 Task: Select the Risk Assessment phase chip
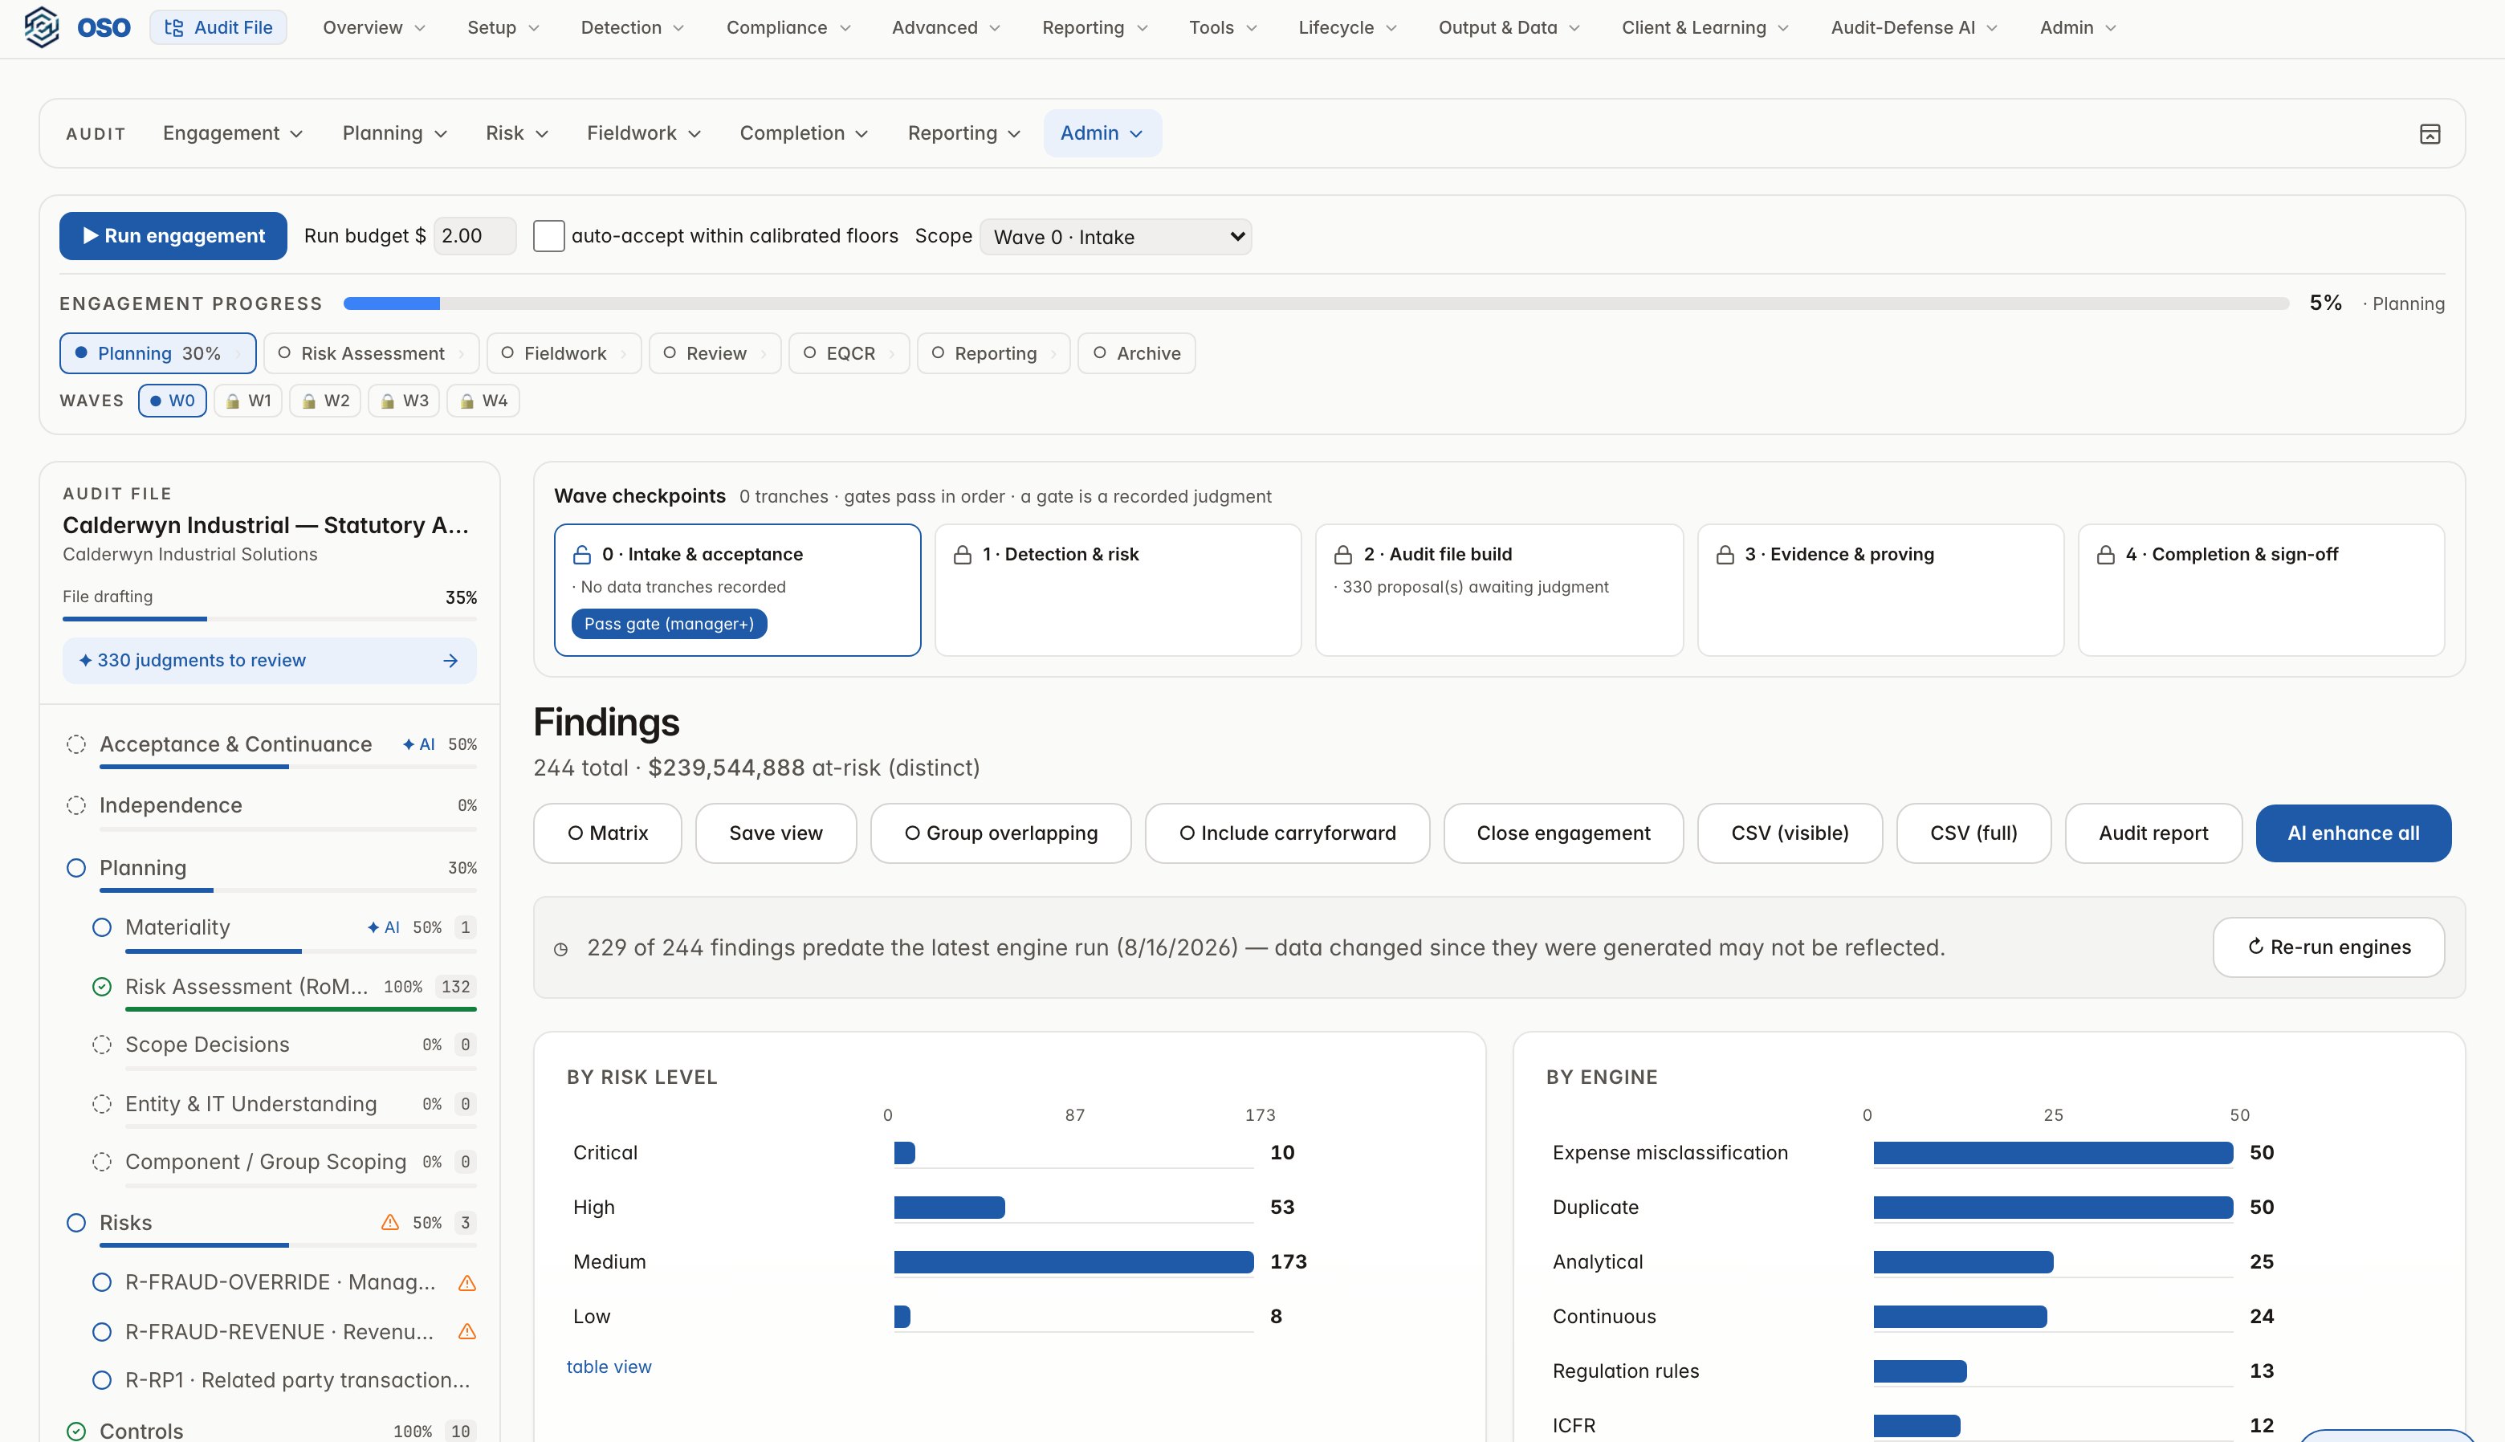[x=371, y=353]
